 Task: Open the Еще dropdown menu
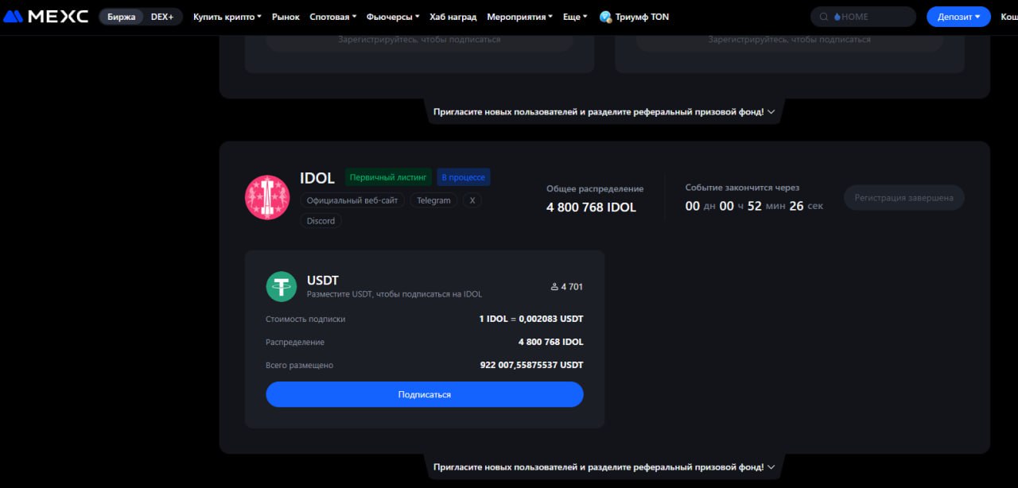pos(576,17)
